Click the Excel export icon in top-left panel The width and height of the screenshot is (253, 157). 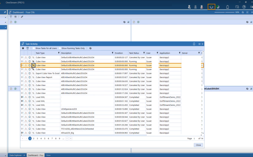pos(15,22)
